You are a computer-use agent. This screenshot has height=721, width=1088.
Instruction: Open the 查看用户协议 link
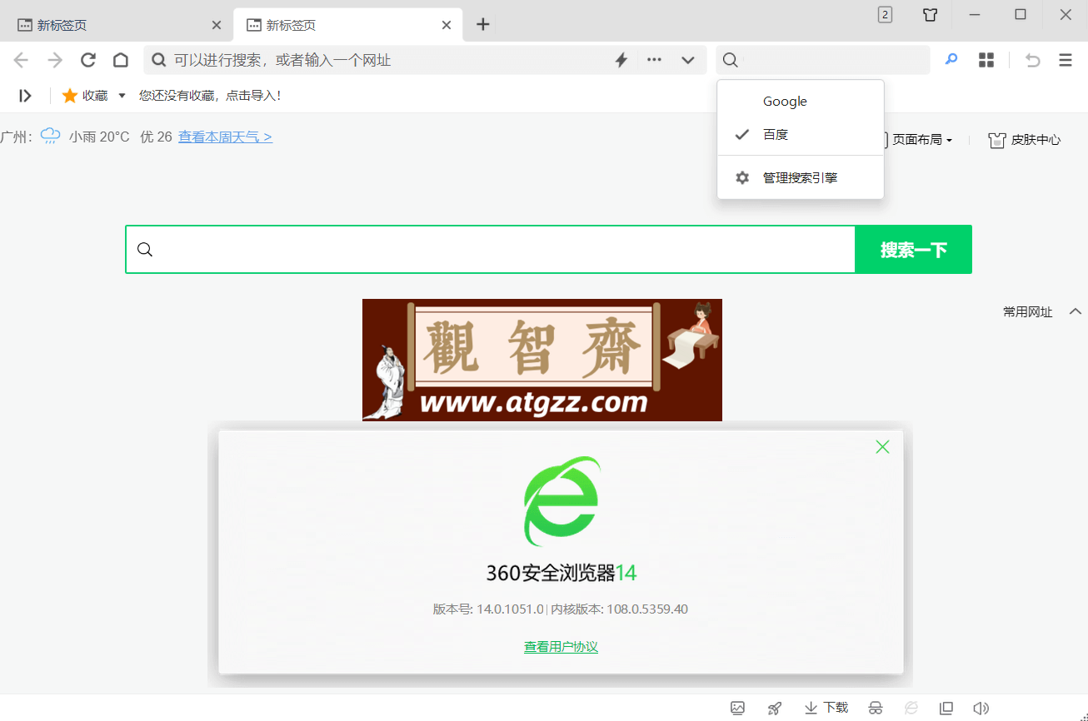tap(561, 647)
